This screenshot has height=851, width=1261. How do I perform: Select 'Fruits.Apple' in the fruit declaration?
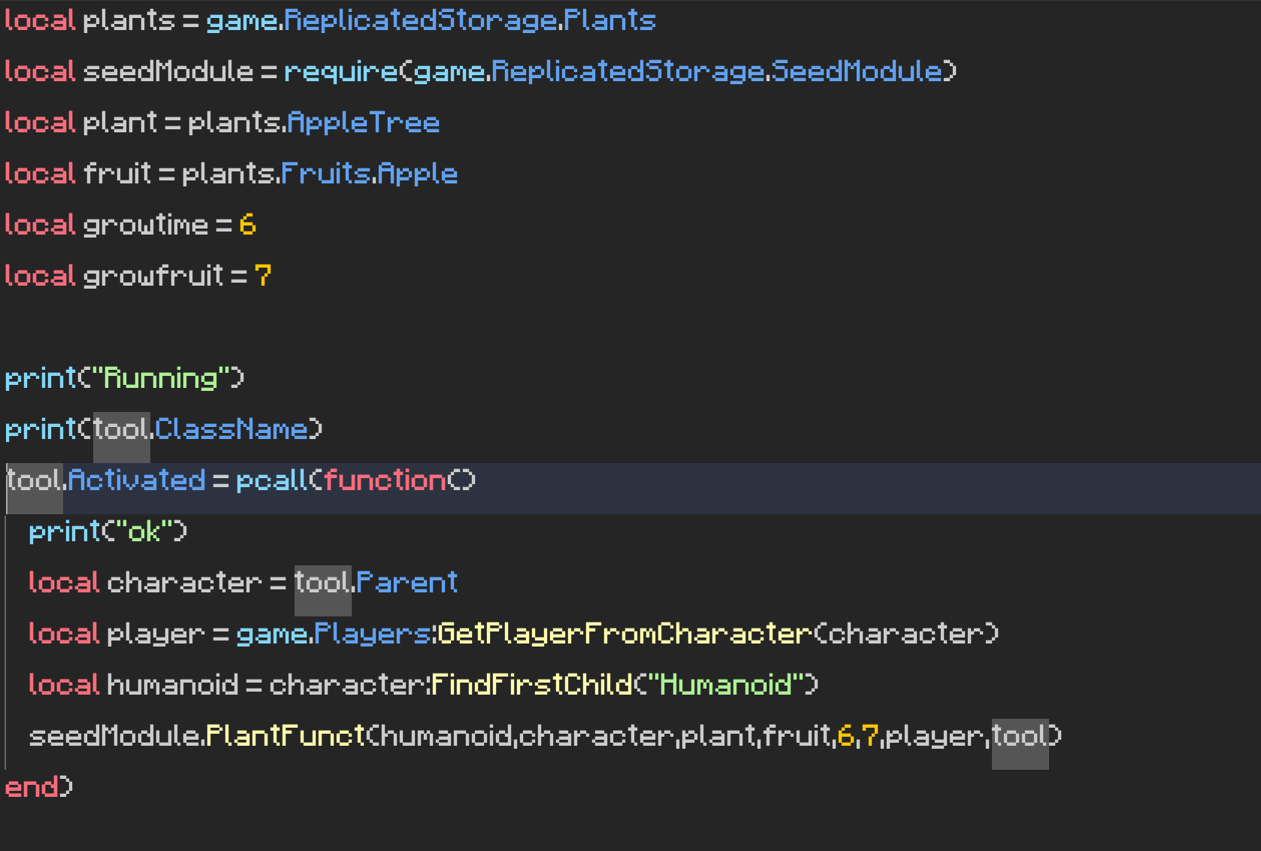click(368, 173)
